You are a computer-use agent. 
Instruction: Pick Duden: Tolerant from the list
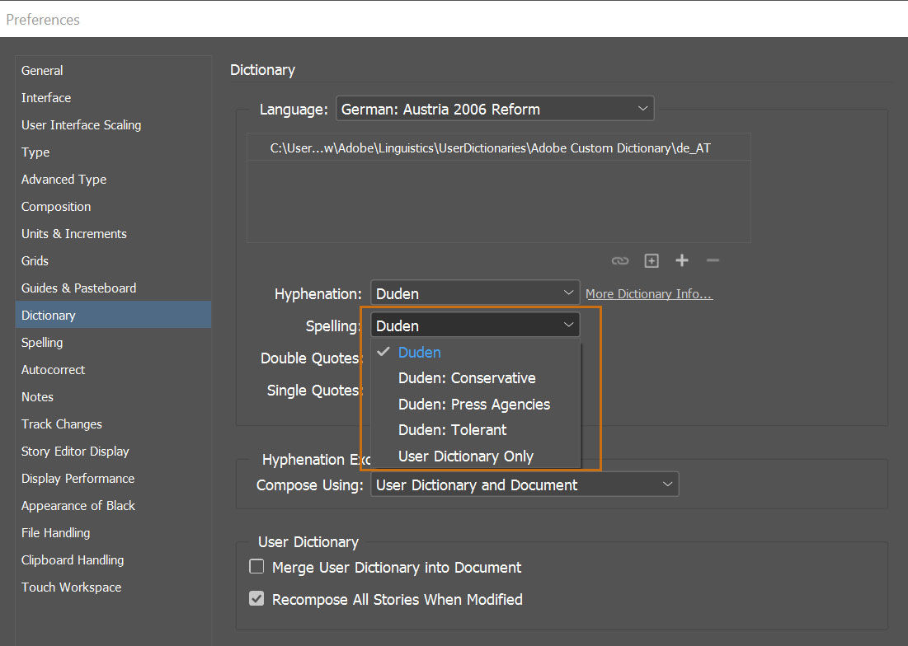pyautogui.click(x=452, y=430)
